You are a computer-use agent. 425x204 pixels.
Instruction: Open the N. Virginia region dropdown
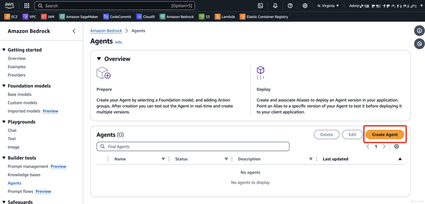328,6
